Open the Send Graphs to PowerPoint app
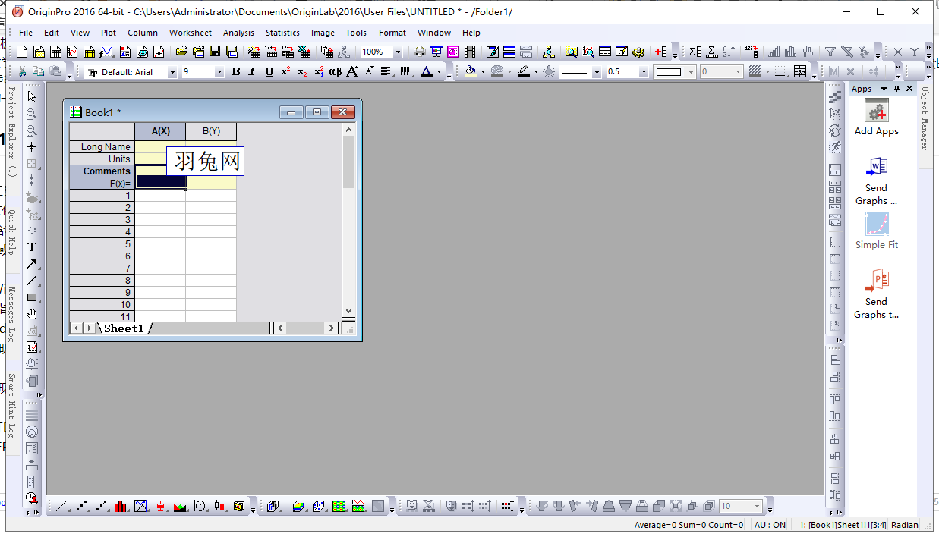939x537 pixels. (876, 294)
